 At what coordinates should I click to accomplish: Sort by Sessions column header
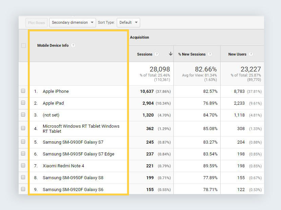[145, 54]
